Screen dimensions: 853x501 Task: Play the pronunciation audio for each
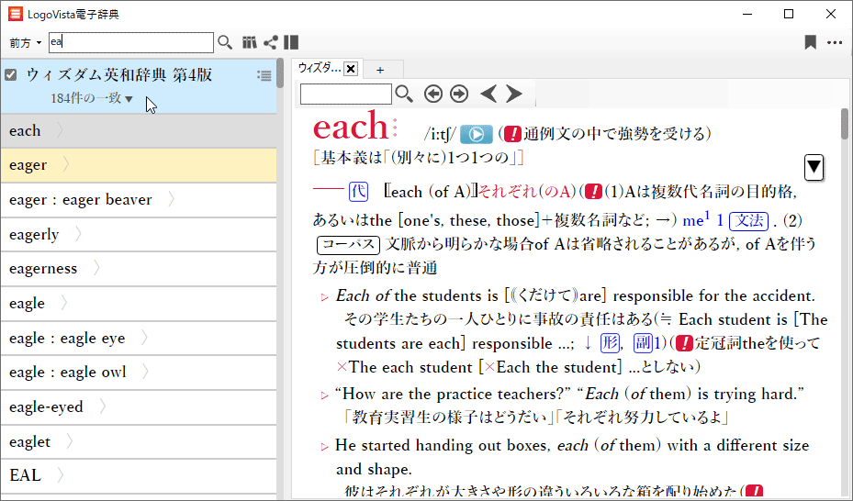pos(476,134)
